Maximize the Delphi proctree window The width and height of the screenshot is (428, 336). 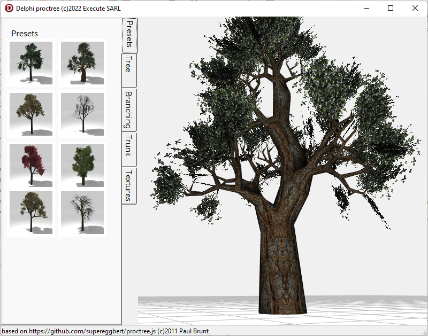pos(391,8)
